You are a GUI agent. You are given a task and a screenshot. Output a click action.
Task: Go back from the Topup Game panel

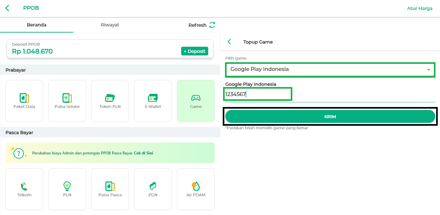pyautogui.click(x=229, y=42)
